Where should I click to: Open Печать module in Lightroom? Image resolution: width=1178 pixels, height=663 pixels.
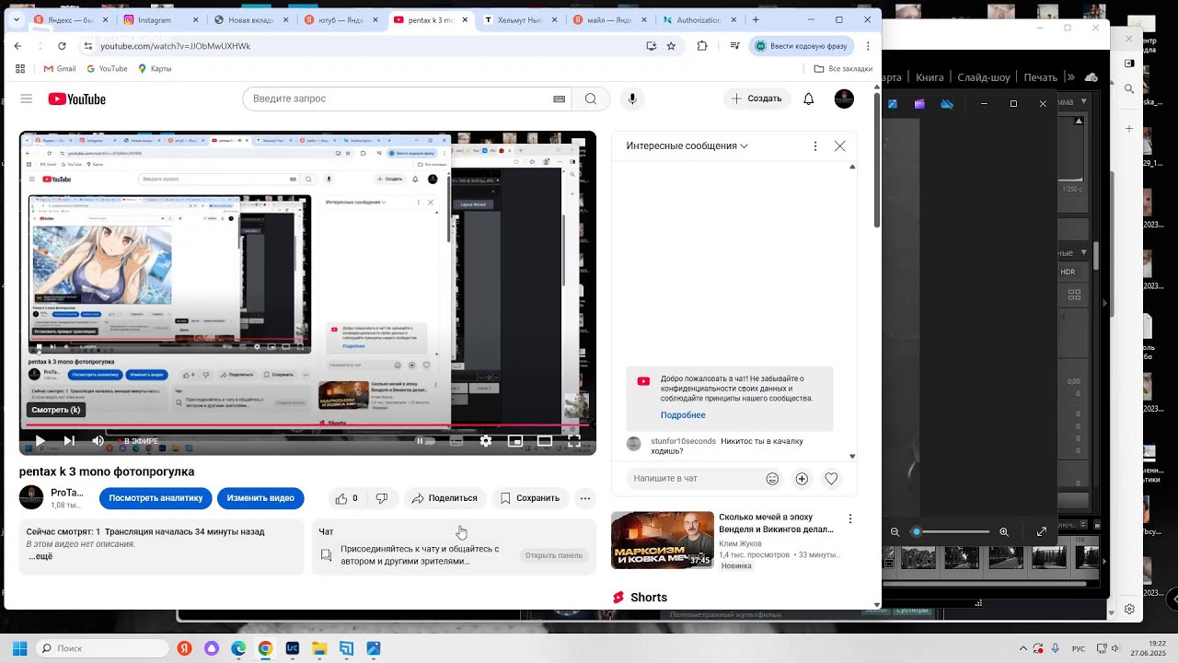(1041, 77)
